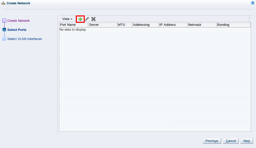This screenshot has height=148, width=256.
Task: Click the Previous button
Action: pos(212,141)
